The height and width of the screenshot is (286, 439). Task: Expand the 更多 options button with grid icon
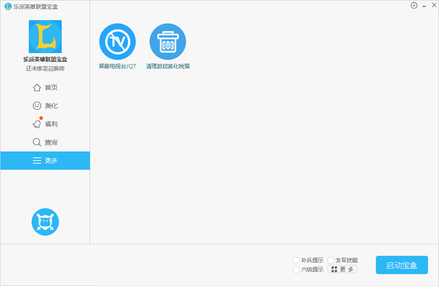coord(342,270)
